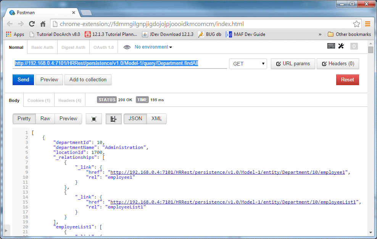Go forward using the browser forward arrow
The height and width of the screenshot is (239, 377).
coord(21,24)
